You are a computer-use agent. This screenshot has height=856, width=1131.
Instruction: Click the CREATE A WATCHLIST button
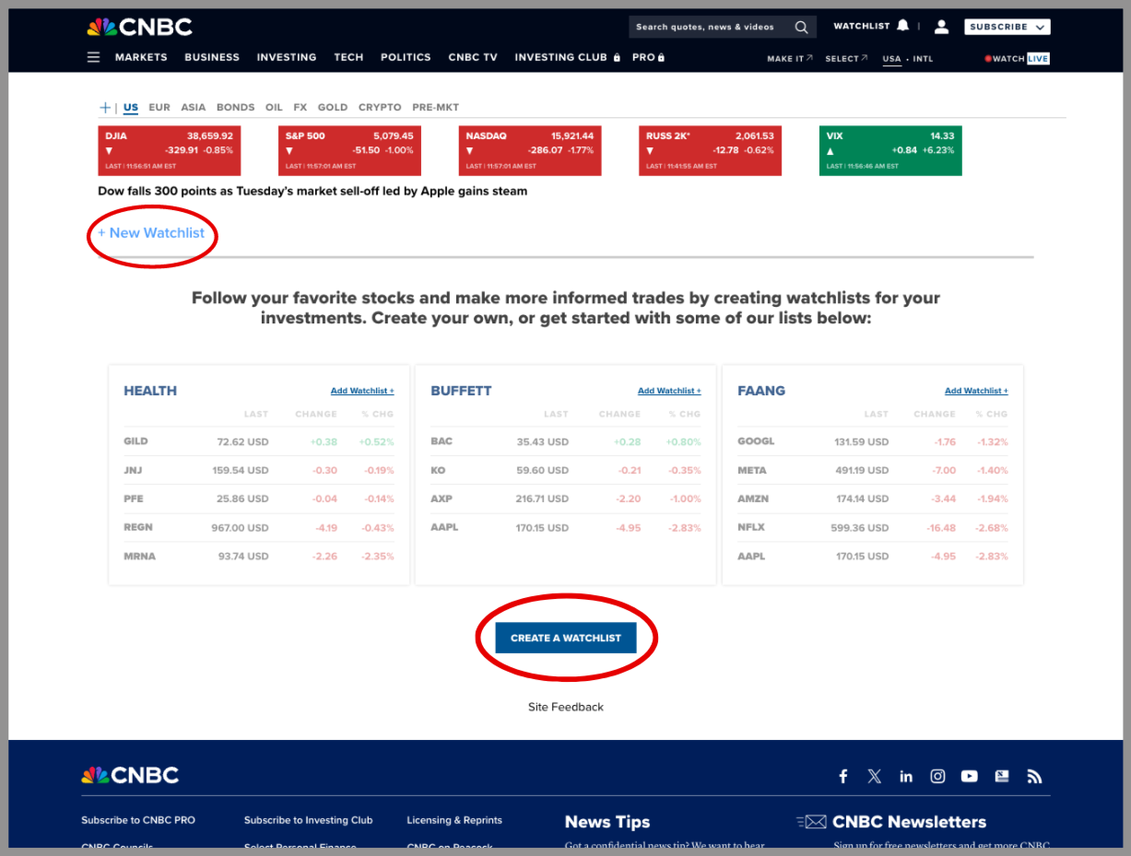coord(566,637)
